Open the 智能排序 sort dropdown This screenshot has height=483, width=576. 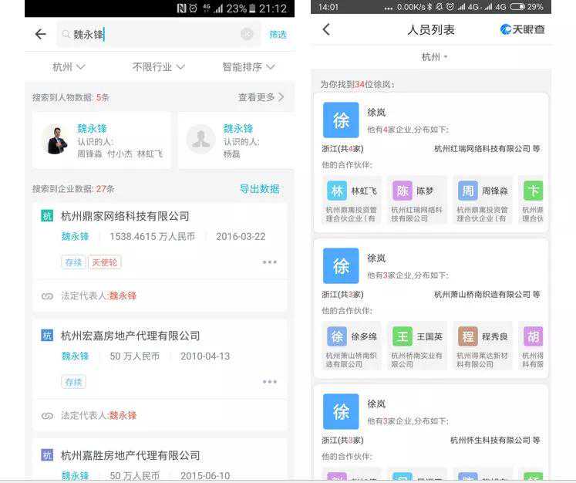tap(248, 67)
